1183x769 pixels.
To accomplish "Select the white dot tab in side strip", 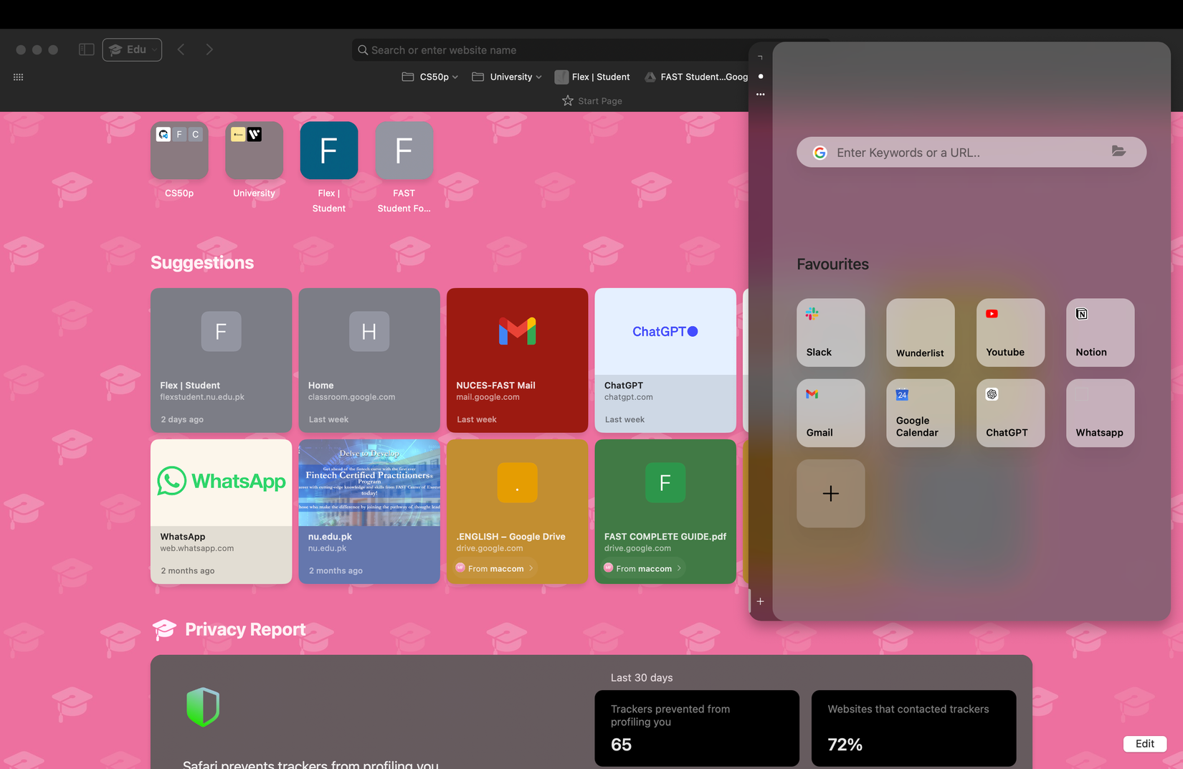I will pyautogui.click(x=761, y=76).
